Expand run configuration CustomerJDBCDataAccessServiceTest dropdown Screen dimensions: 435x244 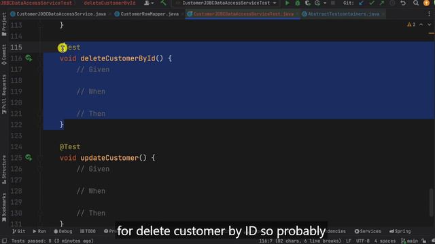tap(226, 3)
